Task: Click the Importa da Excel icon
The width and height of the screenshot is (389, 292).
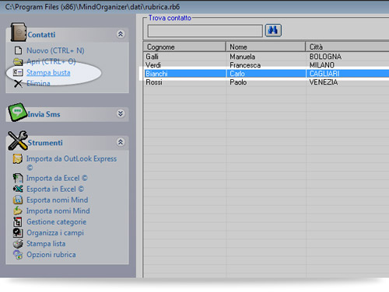Action: click(x=18, y=178)
